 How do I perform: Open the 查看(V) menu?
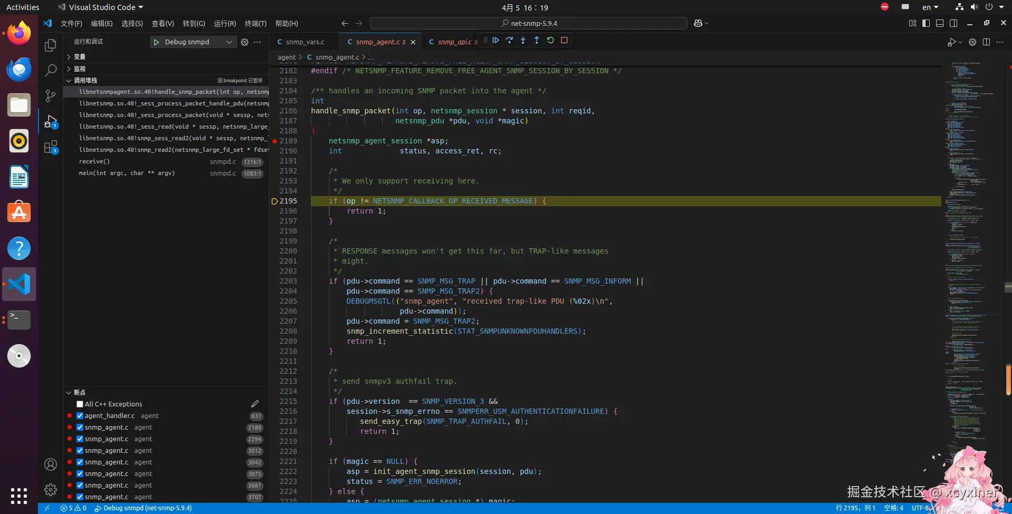pos(163,23)
